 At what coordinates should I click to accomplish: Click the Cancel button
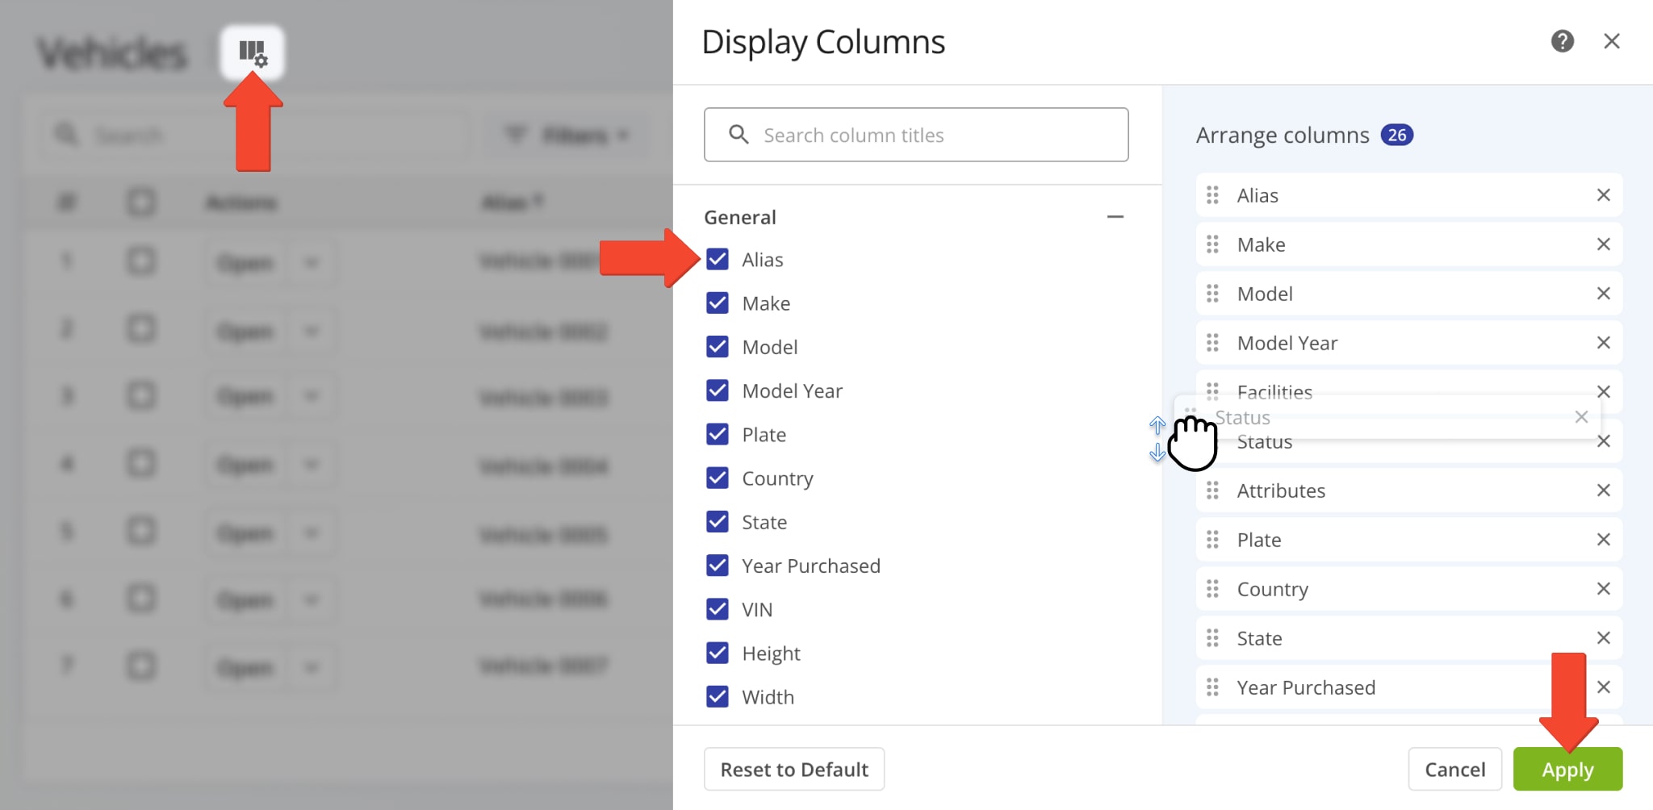pyautogui.click(x=1454, y=769)
